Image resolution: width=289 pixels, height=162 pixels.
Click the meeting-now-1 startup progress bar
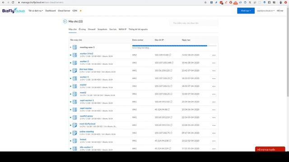click(x=174, y=46)
